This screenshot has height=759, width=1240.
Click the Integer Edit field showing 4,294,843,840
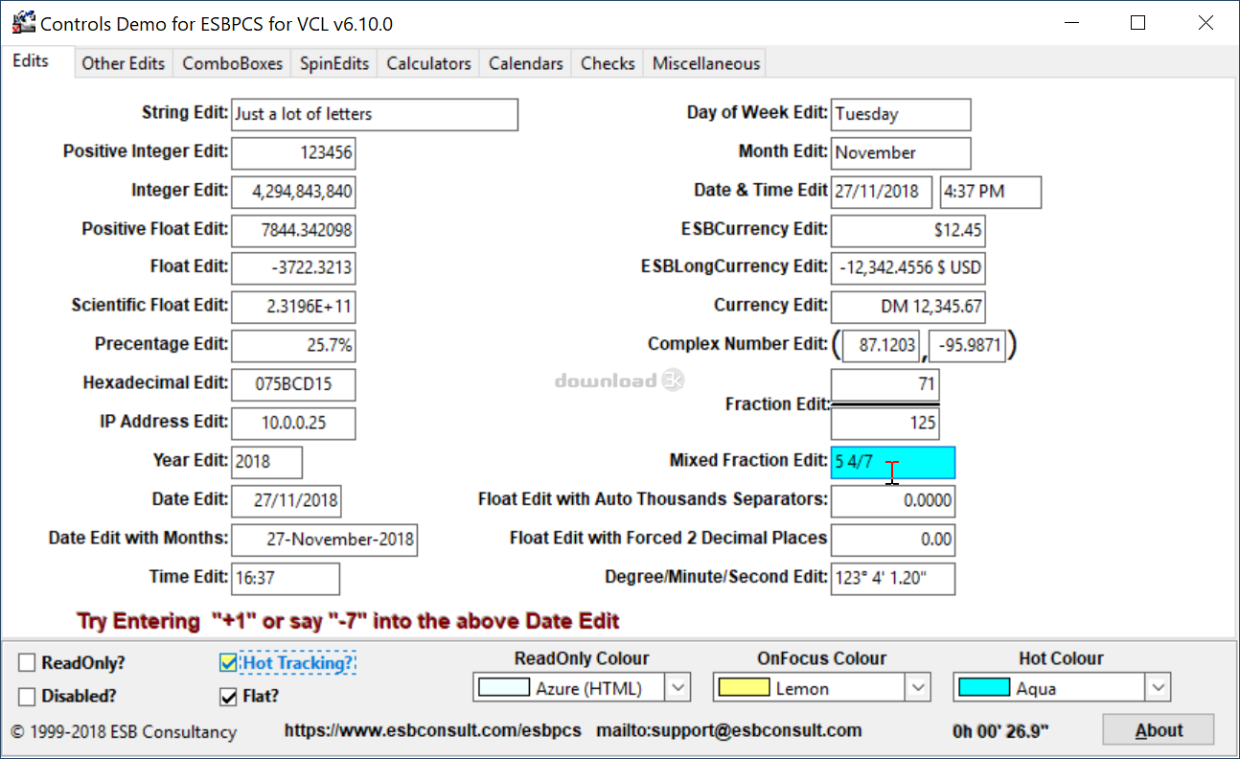293,192
